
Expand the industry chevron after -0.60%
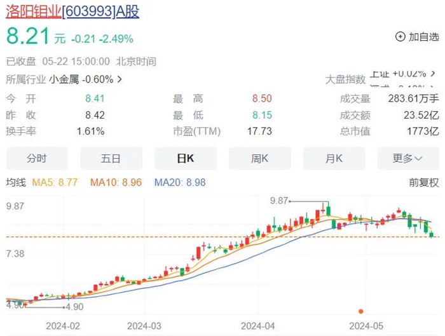pyautogui.click(x=120, y=79)
